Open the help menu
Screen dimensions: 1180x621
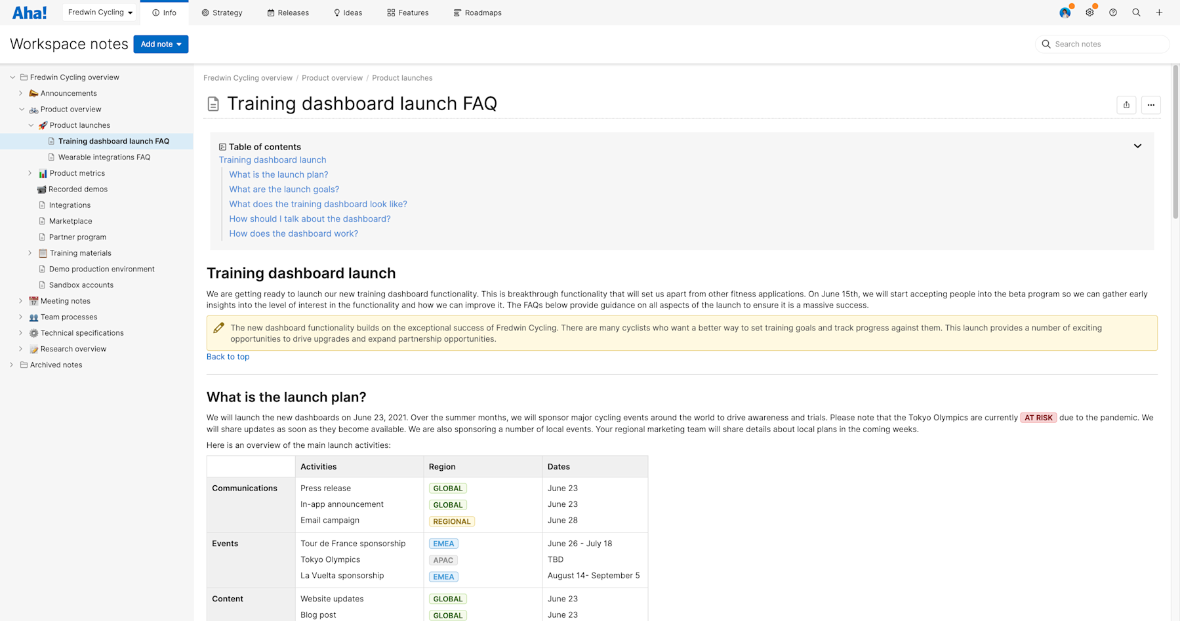(x=1112, y=12)
